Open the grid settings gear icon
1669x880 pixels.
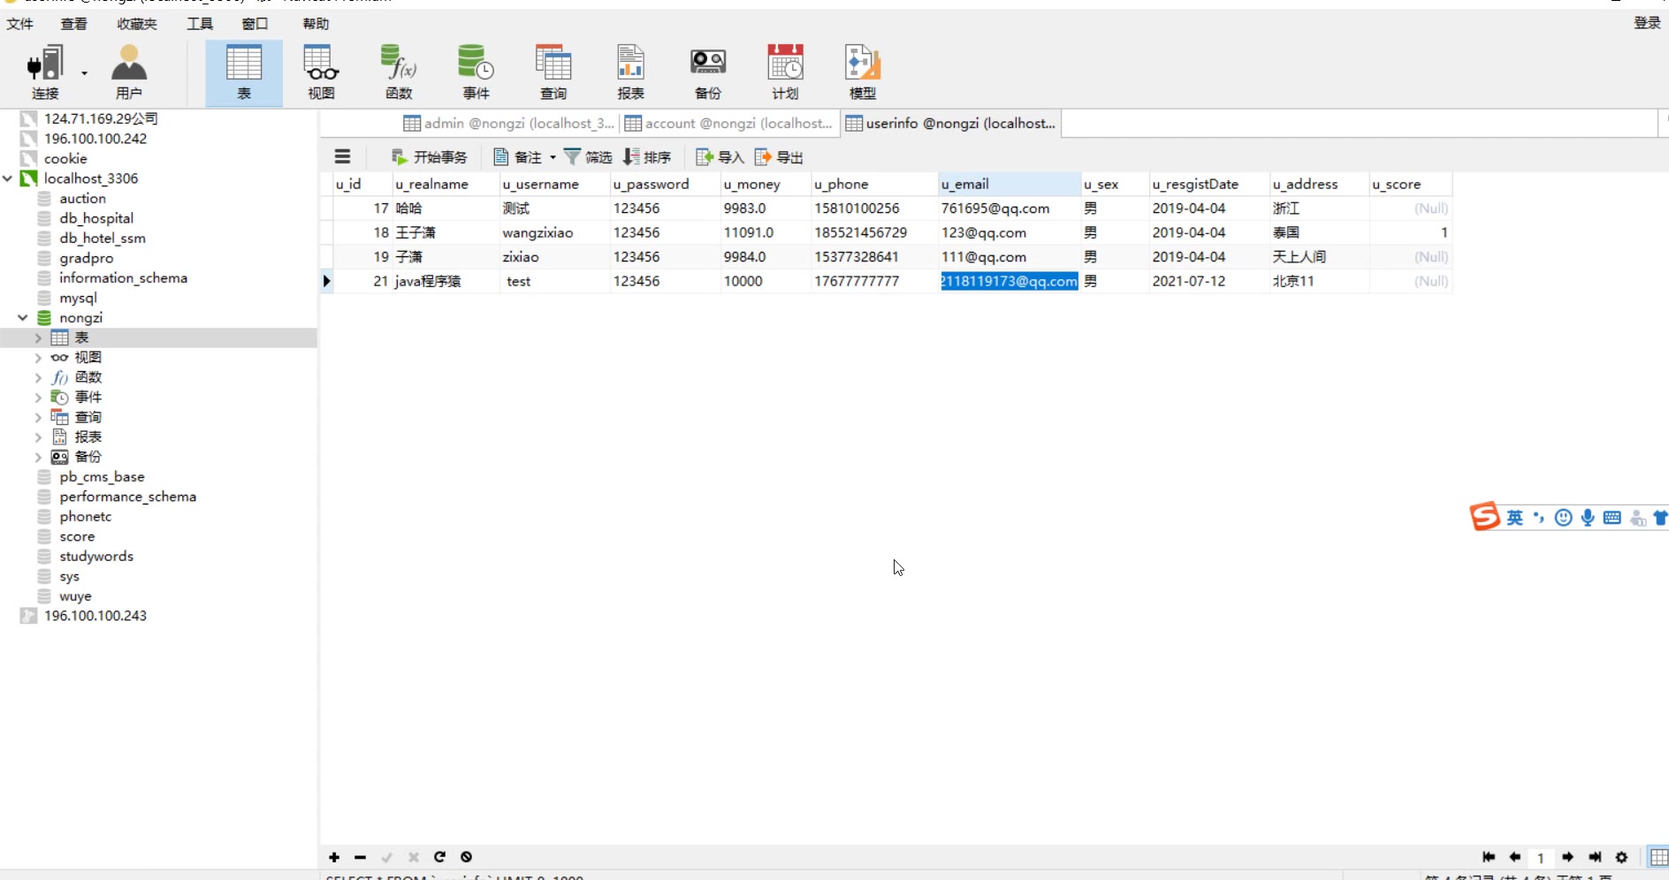tap(1621, 857)
